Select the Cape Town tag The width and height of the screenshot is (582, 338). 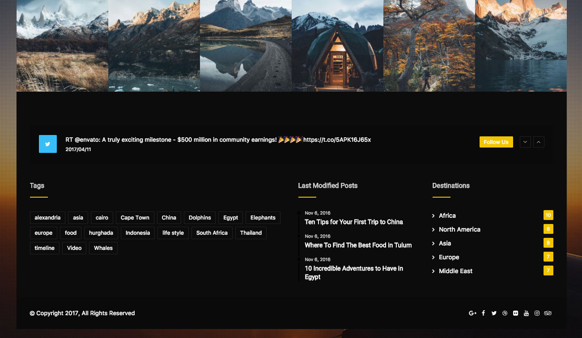tap(135, 218)
